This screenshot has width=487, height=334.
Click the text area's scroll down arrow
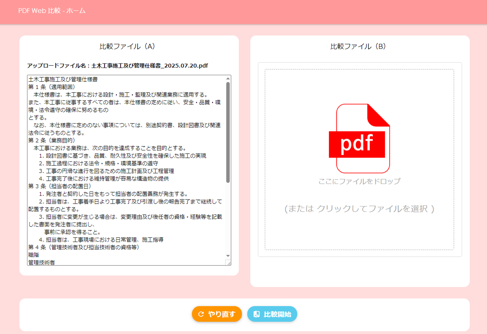228,256
